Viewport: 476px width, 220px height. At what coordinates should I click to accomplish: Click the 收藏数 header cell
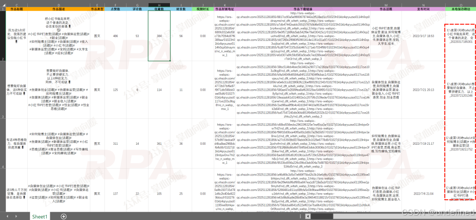pos(159,9)
